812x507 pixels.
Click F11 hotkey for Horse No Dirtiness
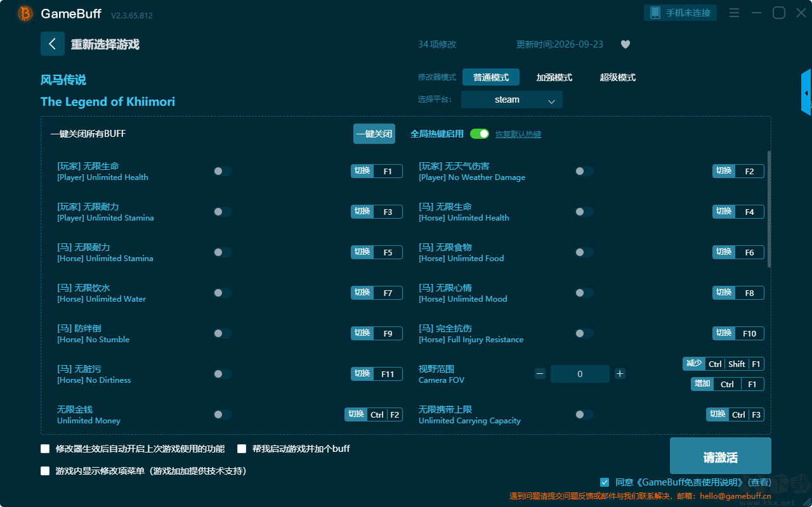377,374
